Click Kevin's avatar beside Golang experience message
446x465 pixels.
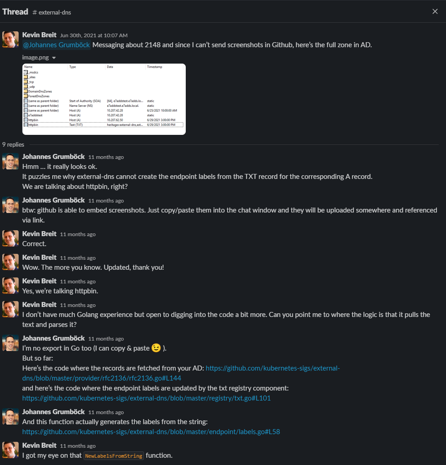pyautogui.click(x=10, y=309)
